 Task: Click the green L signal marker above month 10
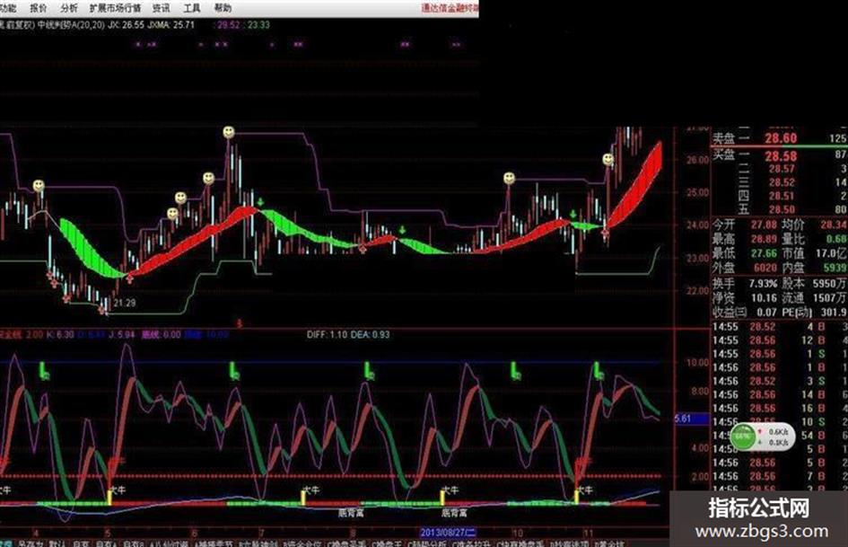coord(515,370)
